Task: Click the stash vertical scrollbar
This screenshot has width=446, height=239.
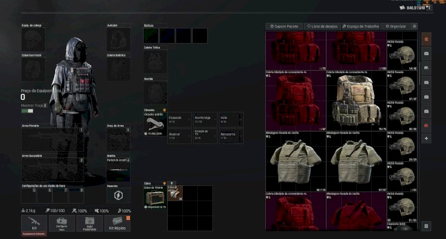Action: (419, 74)
